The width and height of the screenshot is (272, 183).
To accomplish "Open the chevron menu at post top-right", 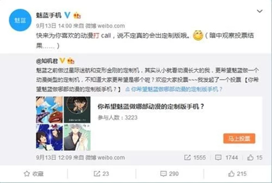I will [260, 11].
